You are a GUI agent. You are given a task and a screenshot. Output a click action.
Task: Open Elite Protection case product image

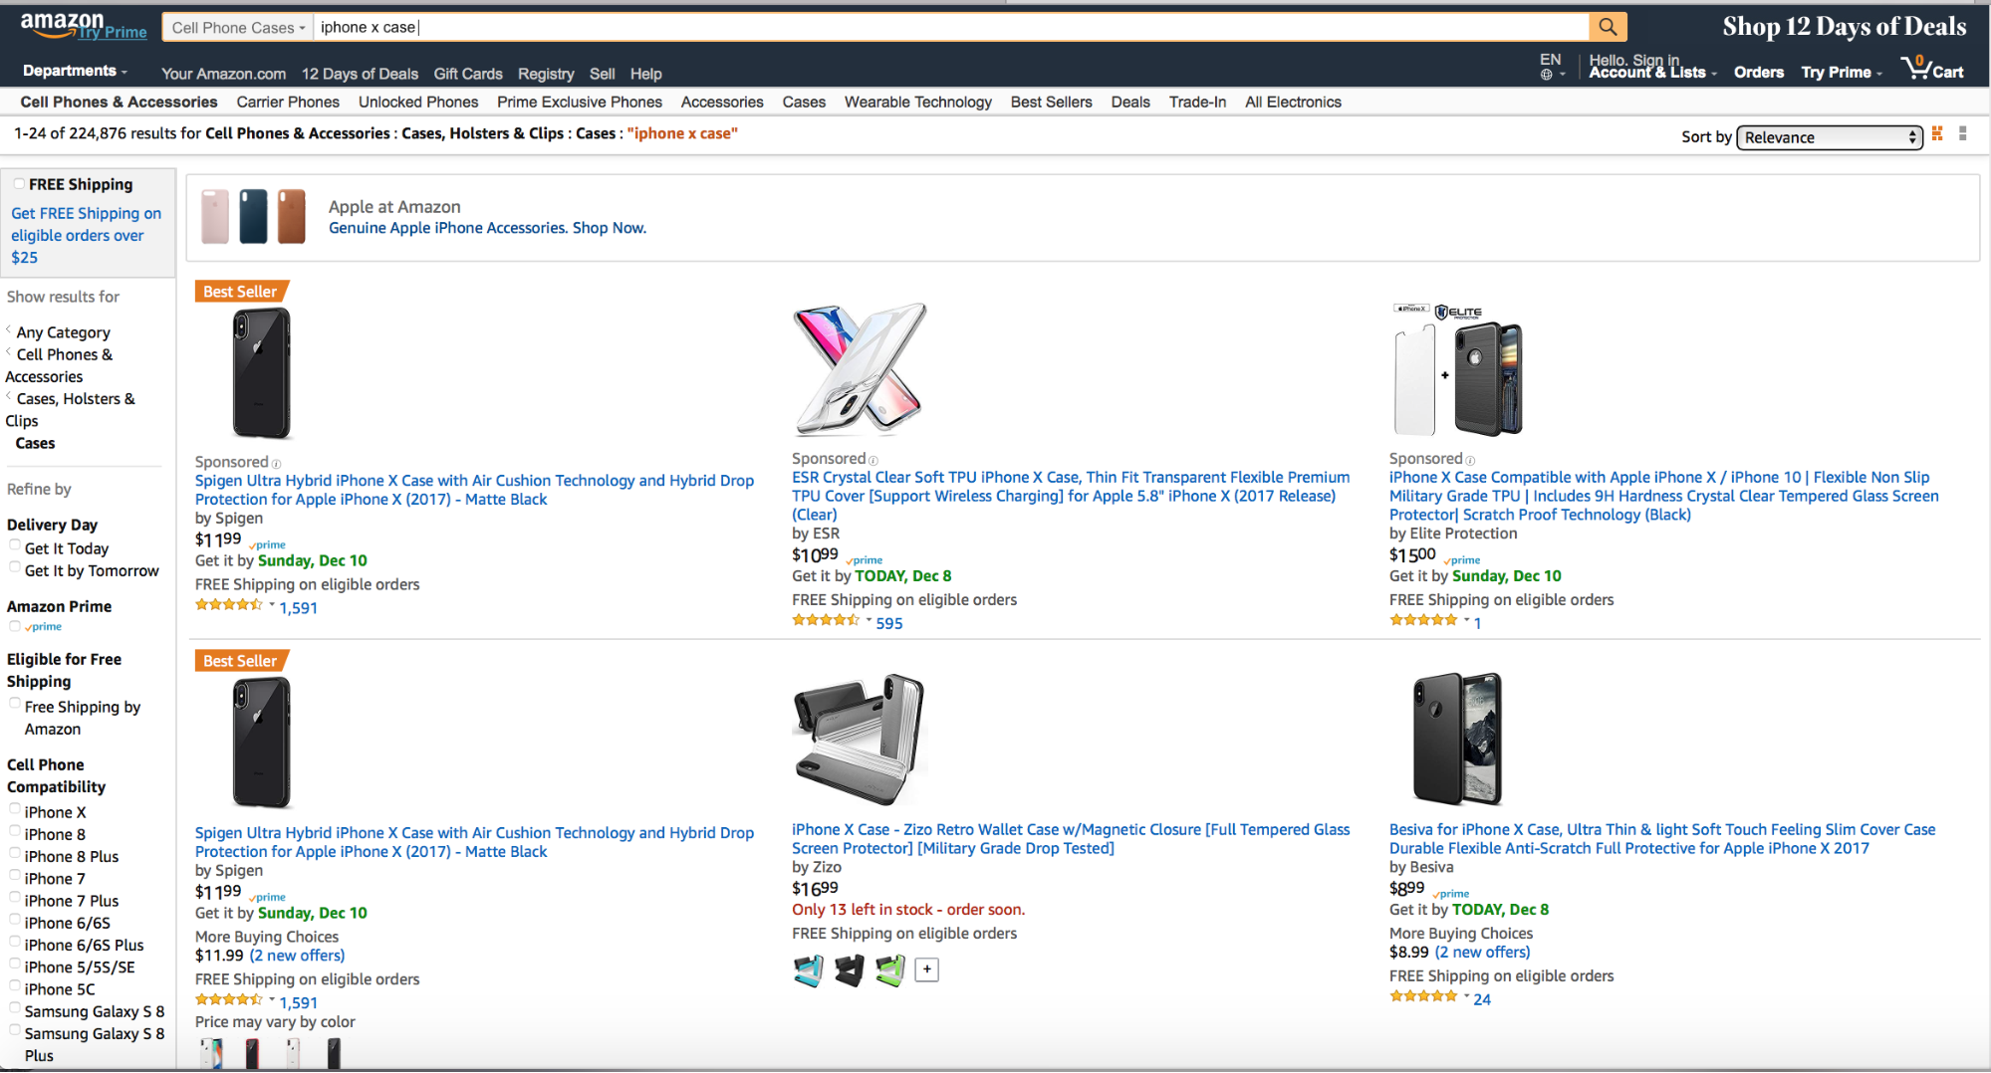(1458, 369)
